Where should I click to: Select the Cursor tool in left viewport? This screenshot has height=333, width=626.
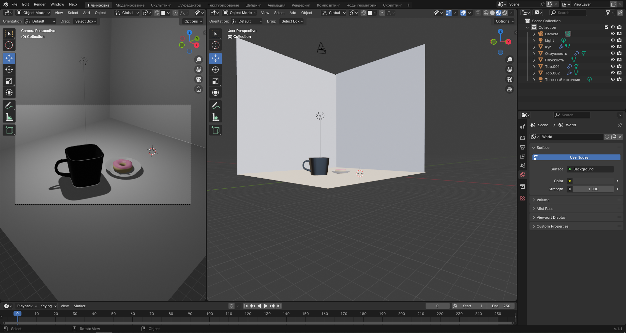pyautogui.click(x=9, y=45)
